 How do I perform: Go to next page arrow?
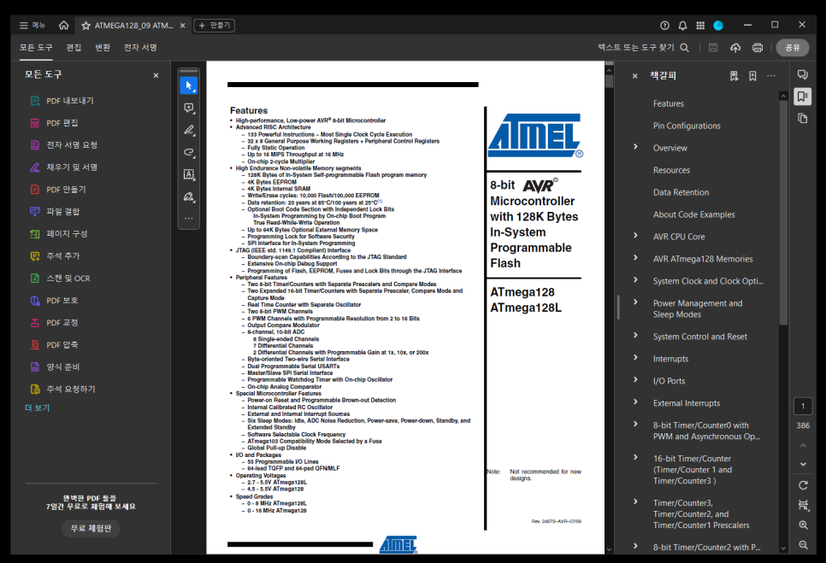[x=803, y=464]
